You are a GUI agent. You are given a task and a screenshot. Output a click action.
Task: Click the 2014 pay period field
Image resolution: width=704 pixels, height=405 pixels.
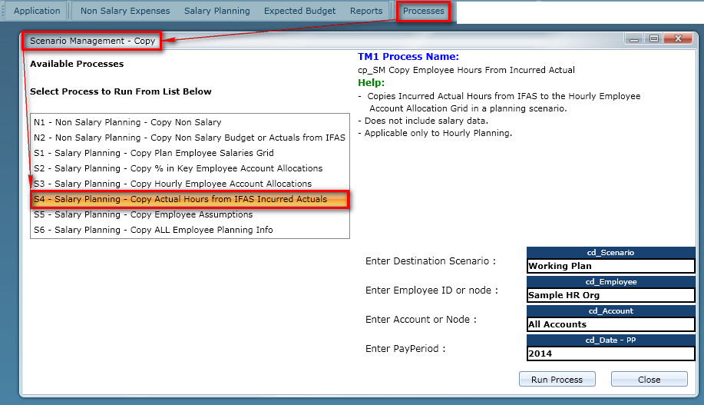611,354
